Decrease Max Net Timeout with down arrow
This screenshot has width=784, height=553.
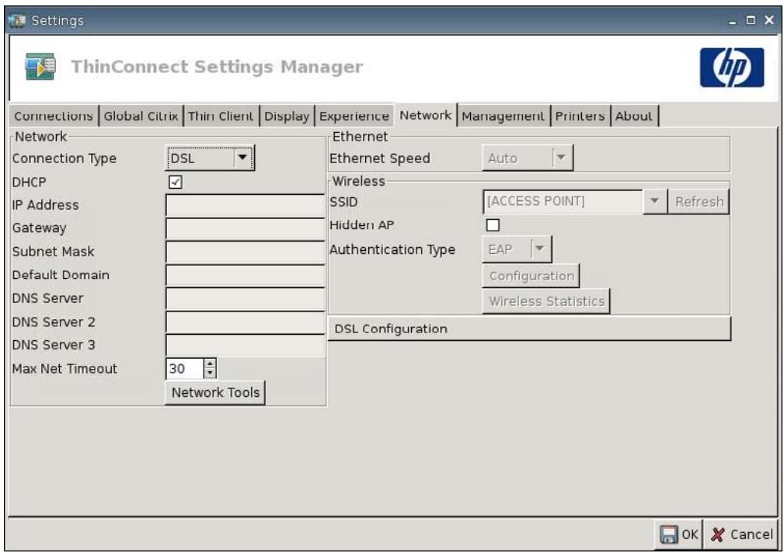coord(210,374)
